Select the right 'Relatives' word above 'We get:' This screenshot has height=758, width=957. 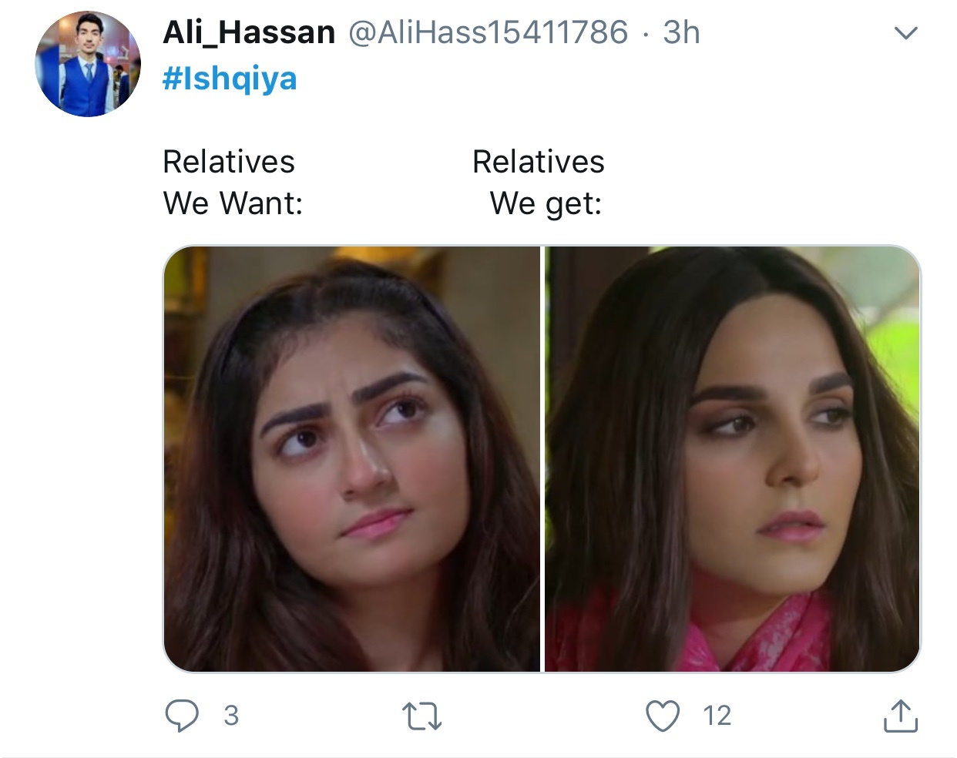tap(539, 162)
